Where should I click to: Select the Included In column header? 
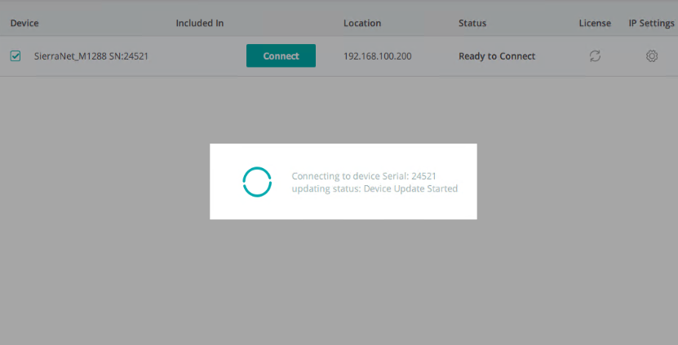pos(200,23)
